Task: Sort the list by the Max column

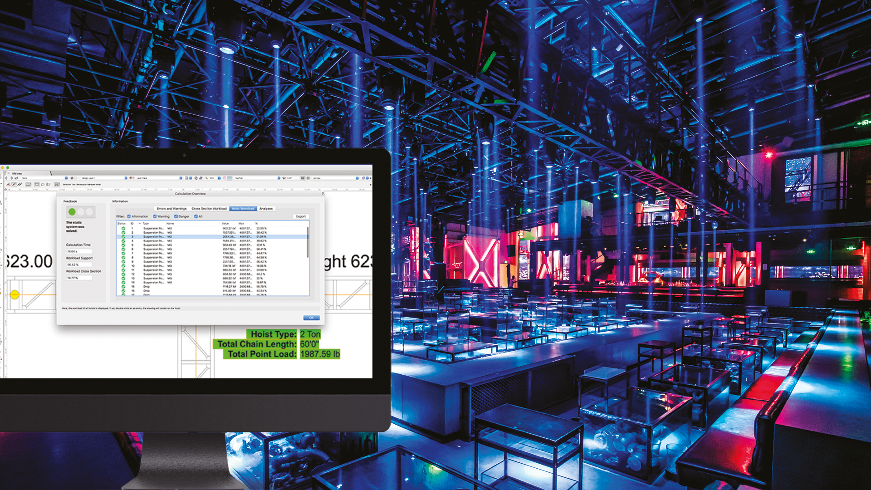Action: (241, 224)
